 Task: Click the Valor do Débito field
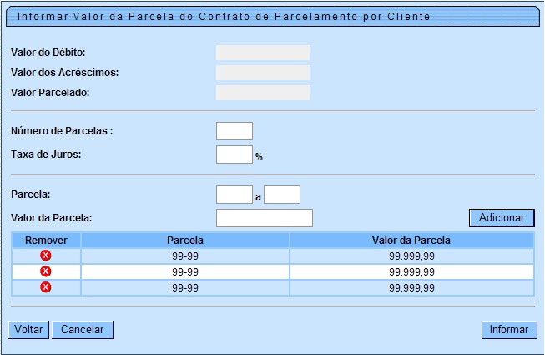[x=262, y=53]
